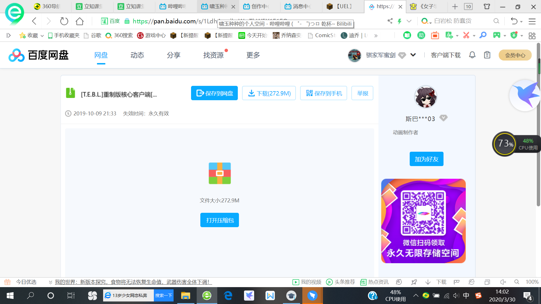541x304 pixels.
Task: Open File Explorer from taskbar
Action: tap(185, 296)
